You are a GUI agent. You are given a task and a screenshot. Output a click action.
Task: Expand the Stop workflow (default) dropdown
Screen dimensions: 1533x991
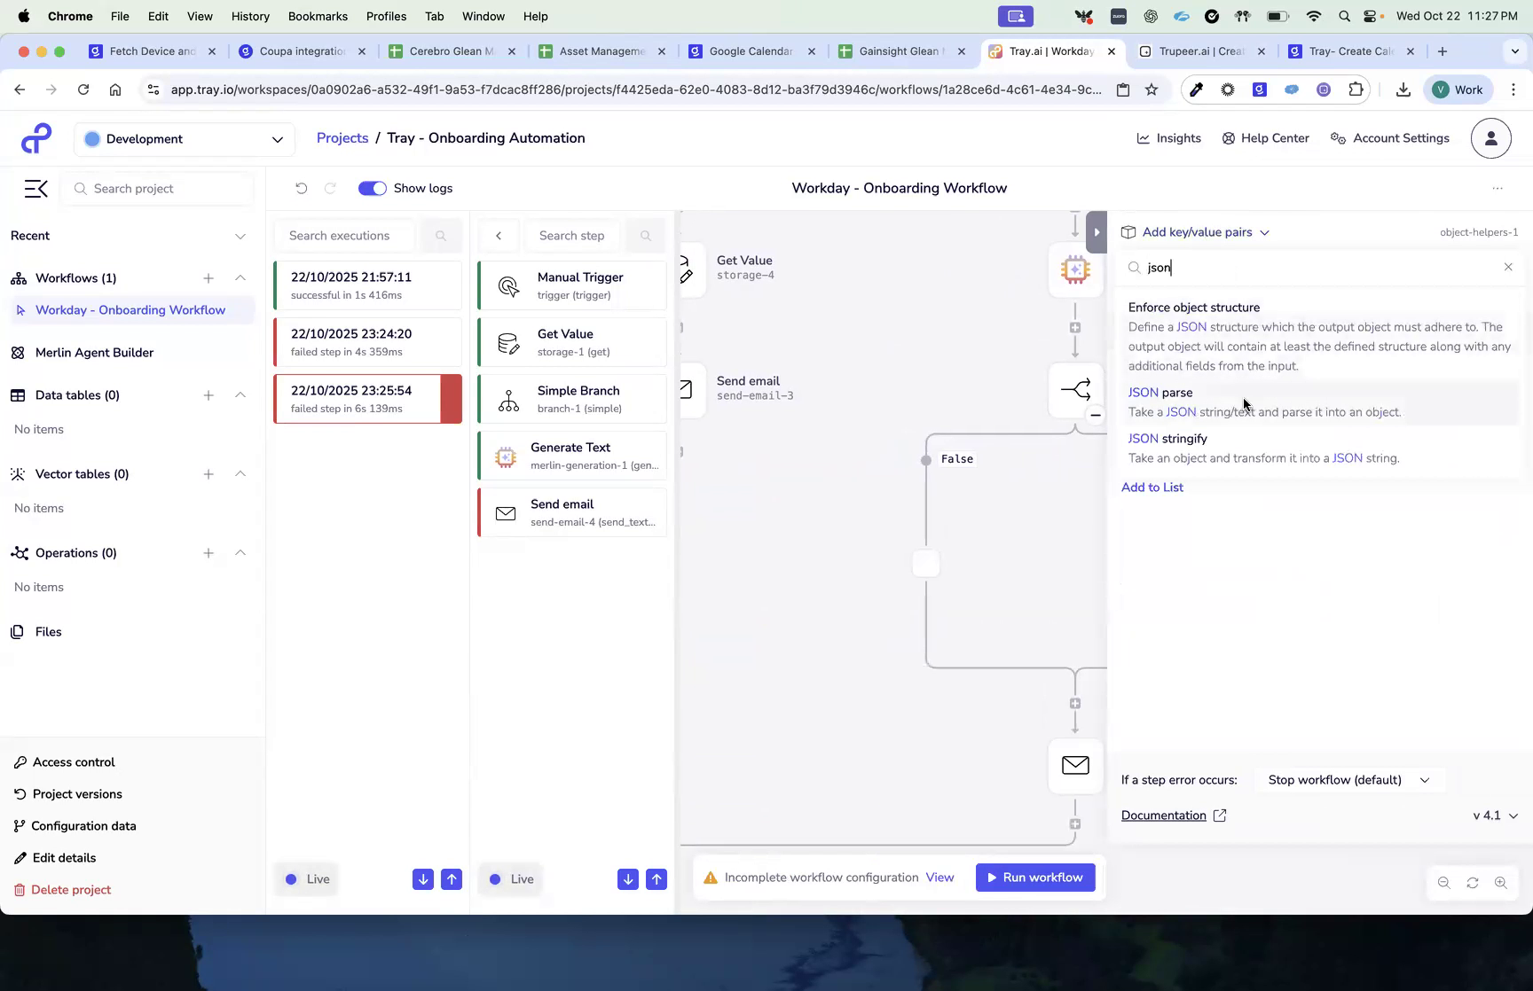click(x=1348, y=780)
